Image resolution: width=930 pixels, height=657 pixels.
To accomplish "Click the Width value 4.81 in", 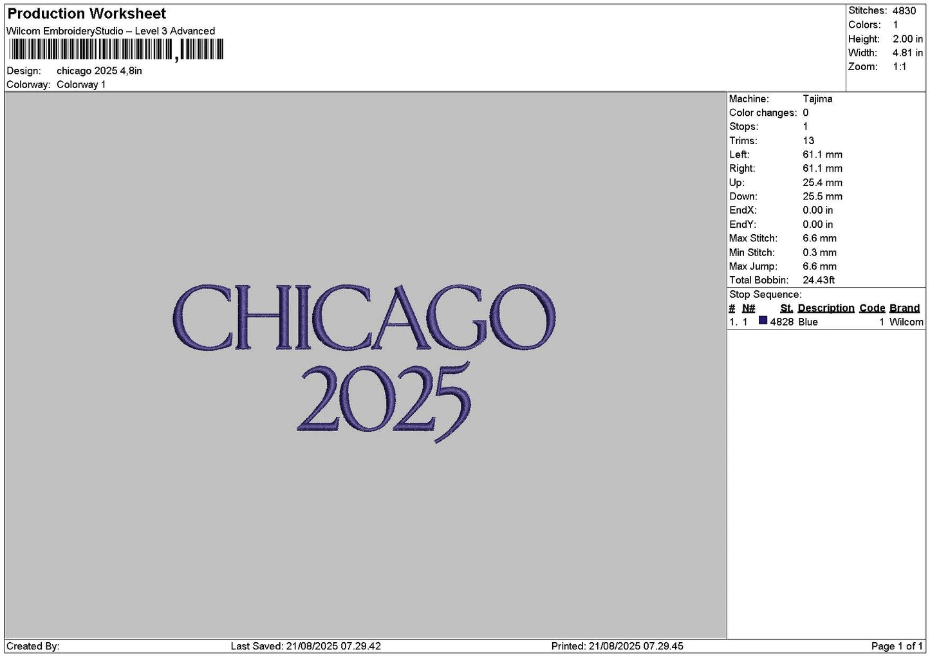I will [x=907, y=53].
